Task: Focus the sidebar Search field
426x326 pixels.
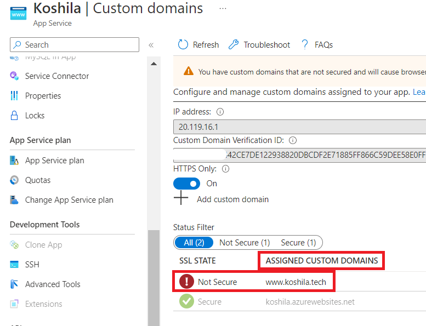Action: pos(75,44)
